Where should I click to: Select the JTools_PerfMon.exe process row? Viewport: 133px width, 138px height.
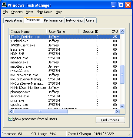point(65,37)
